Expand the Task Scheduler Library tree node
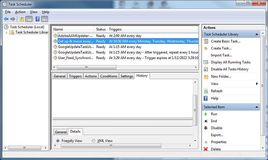This screenshot has width=268, height=160. (7, 32)
